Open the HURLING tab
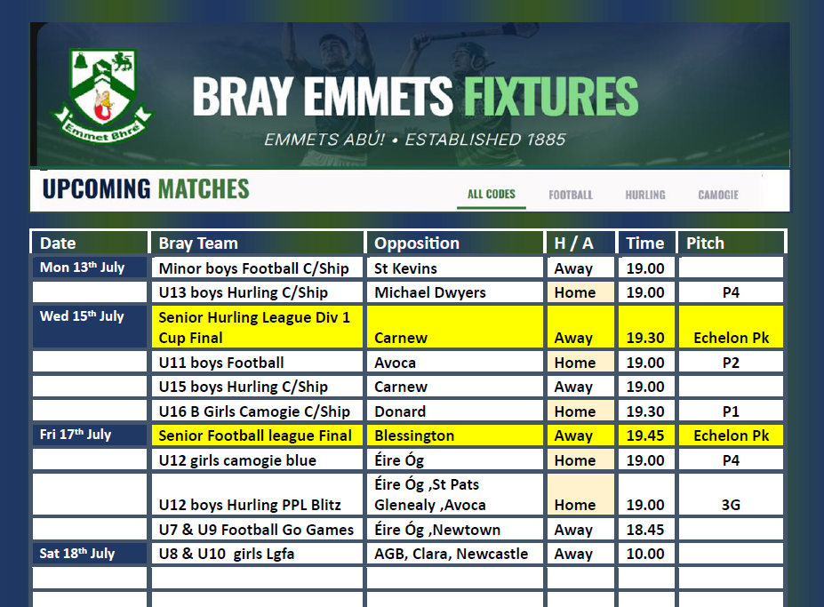 point(644,195)
